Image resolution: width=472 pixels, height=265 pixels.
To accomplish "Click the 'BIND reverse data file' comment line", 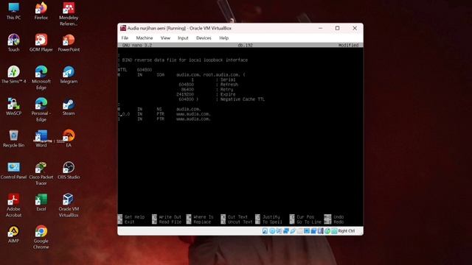I will [x=183, y=60].
